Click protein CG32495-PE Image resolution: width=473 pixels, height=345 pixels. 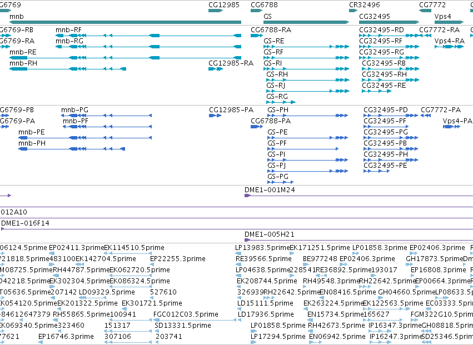pos(376,171)
